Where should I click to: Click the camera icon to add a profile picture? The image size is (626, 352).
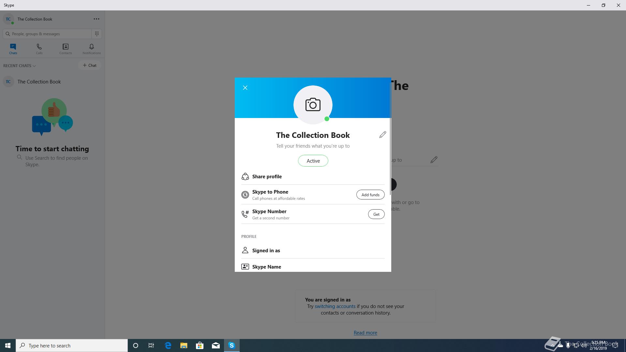pyautogui.click(x=313, y=105)
